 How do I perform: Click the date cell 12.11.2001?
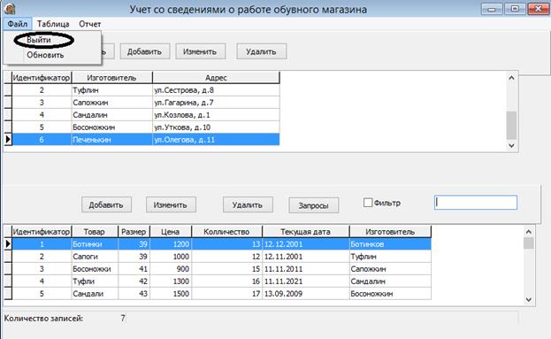(x=306, y=257)
